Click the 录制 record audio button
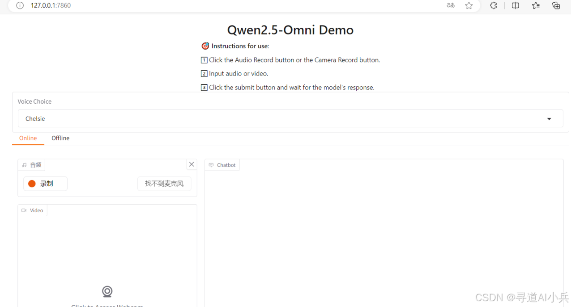 [45, 184]
